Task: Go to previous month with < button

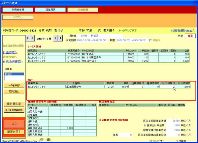Action: pos(32,38)
